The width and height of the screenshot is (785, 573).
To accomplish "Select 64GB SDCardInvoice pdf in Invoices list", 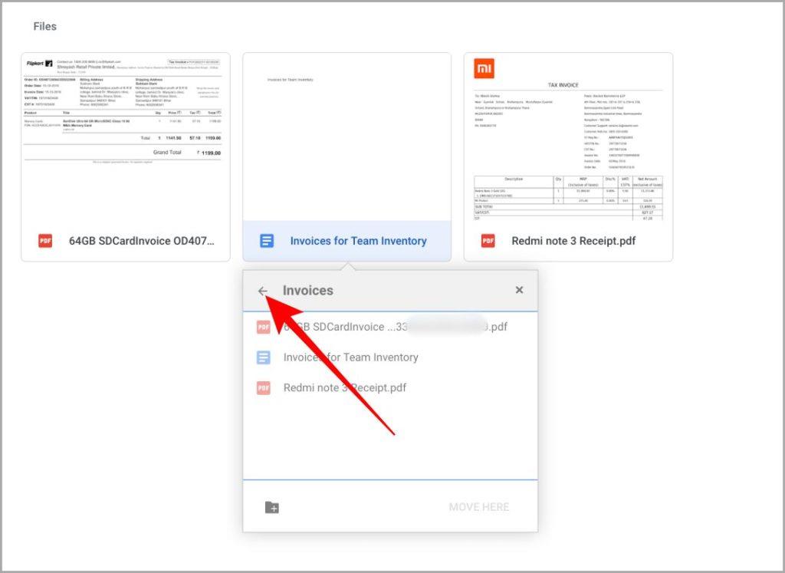I will click(x=390, y=327).
